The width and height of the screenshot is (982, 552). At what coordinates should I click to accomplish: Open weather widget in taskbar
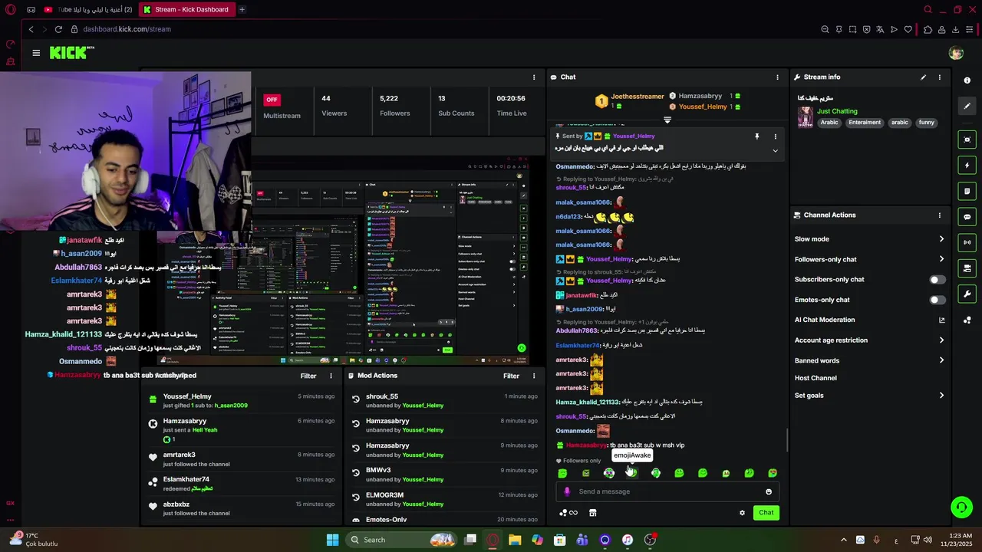(33, 540)
